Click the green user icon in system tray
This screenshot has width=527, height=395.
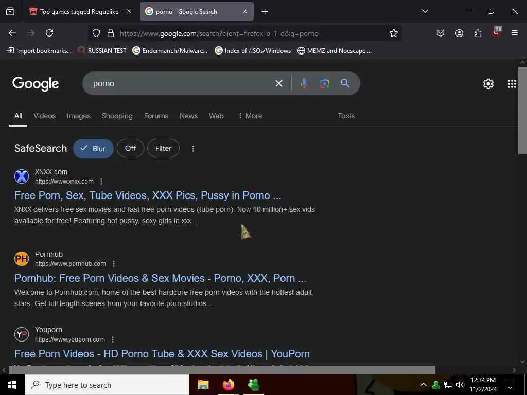pyautogui.click(x=436, y=385)
